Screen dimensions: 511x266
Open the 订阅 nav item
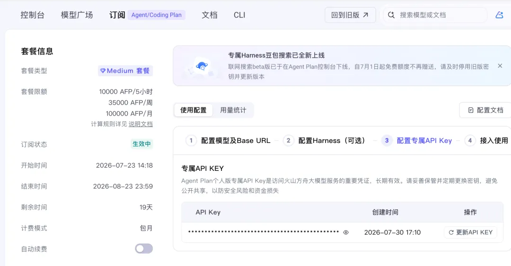click(x=117, y=15)
